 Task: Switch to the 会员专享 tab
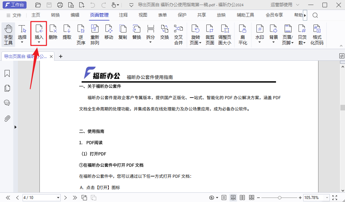point(274,15)
